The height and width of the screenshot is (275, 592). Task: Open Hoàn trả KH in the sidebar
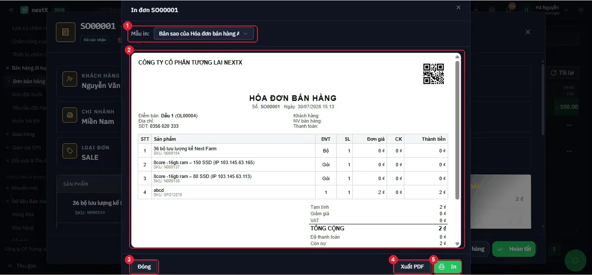(26, 121)
